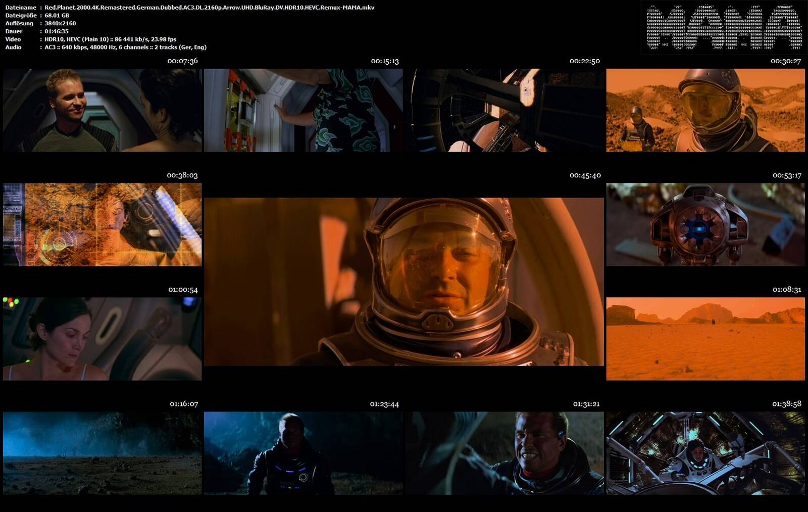Click the file size value 68.01 GB

(57, 16)
